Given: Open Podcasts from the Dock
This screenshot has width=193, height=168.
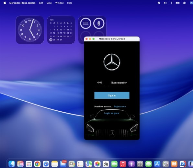Looking at the screenshot, I should (131, 164).
